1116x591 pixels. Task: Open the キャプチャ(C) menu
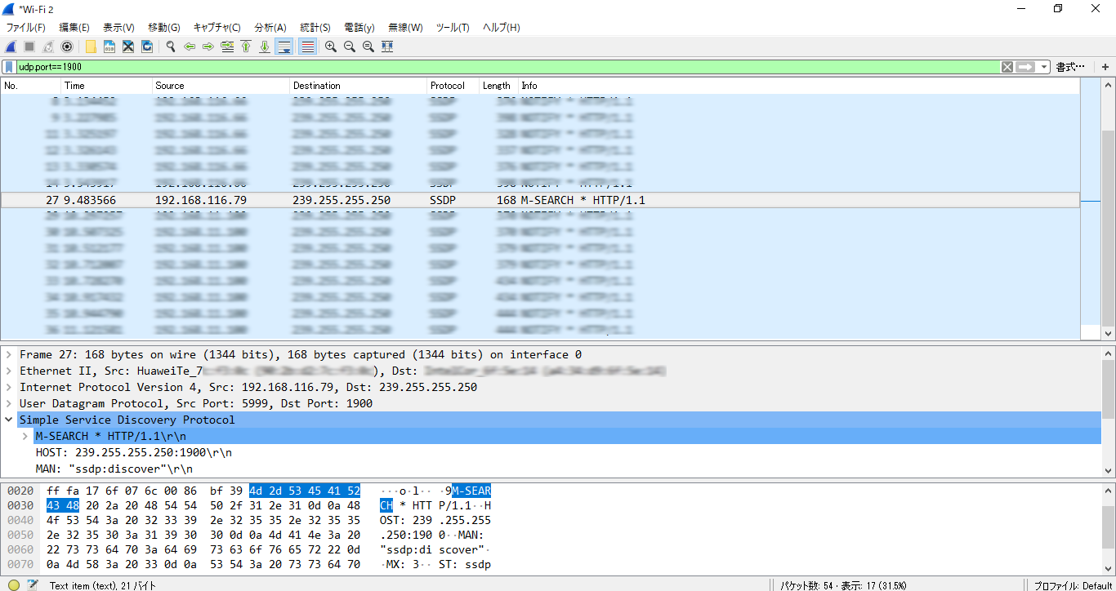coord(217,28)
